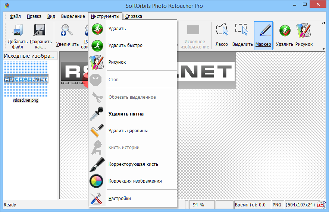Click the Рисунок portrait icon in menu
The width and height of the screenshot is (329, 212).
pyautogui.click(x=97, y=62)
